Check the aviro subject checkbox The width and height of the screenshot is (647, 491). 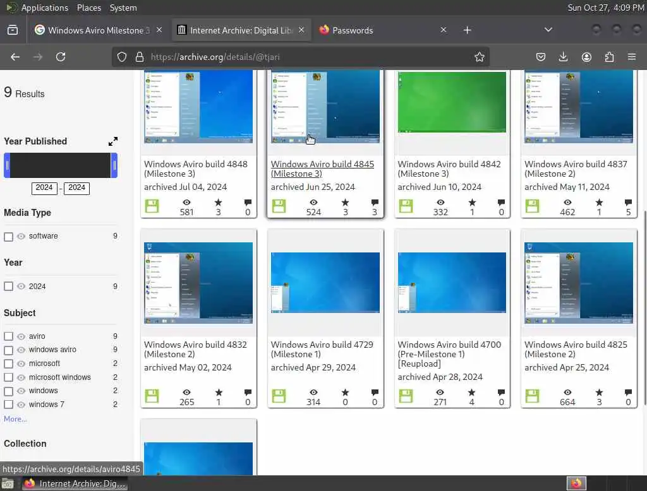click(8, 336)
